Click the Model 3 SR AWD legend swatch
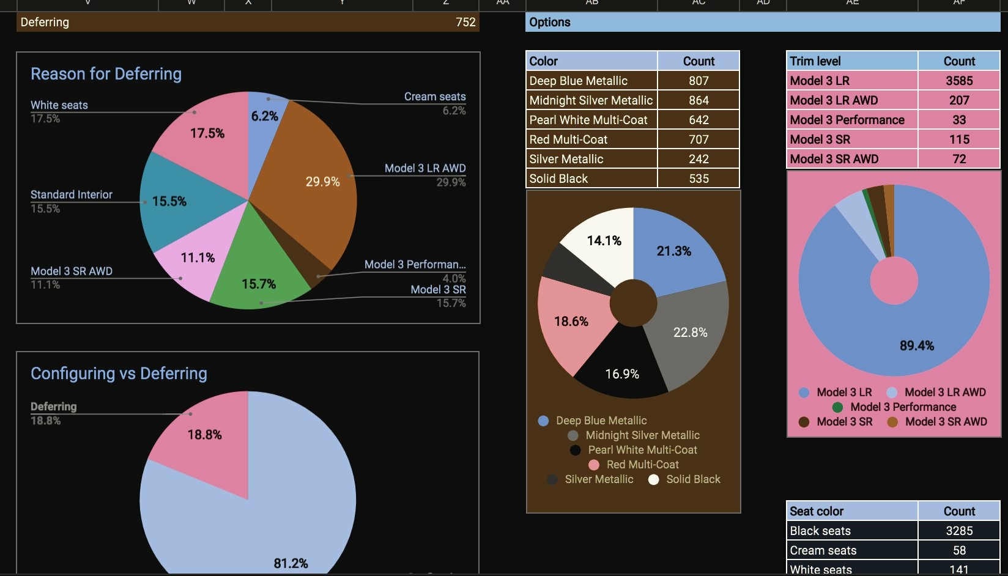The image size is (1008, 576). click(x=892, y=422)
